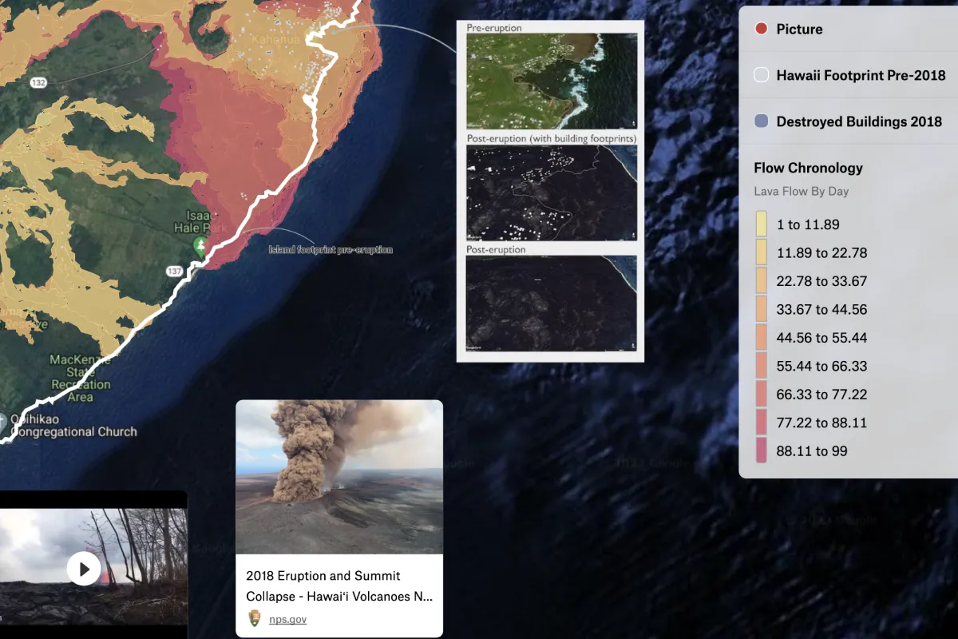
Task: Click the Opihikao church map pin
Action: [x=2, y=420]
